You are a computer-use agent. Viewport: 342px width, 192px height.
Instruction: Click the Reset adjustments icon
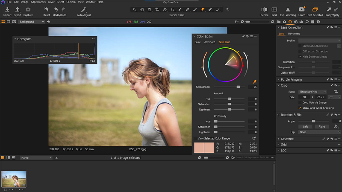tap(47, 9)
